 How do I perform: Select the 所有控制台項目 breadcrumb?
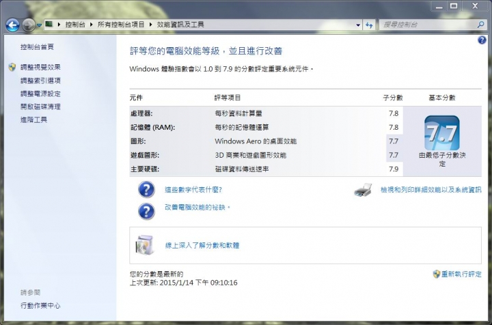(x=121, y=25)
